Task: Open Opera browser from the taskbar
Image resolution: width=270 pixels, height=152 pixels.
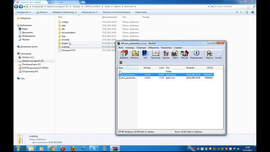Action: tap(62, 149)
